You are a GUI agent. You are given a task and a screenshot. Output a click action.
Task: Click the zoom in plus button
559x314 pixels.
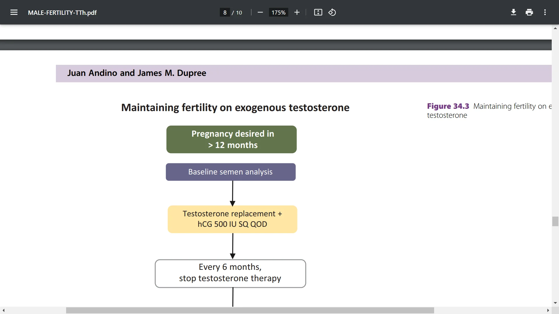297,12
